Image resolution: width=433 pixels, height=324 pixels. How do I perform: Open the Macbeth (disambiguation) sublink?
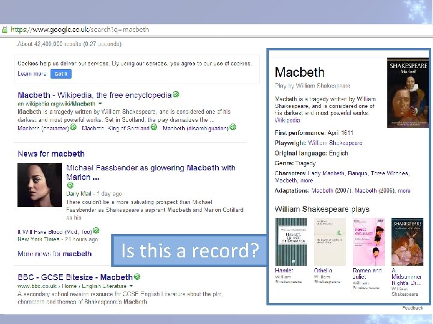point(195,128)
